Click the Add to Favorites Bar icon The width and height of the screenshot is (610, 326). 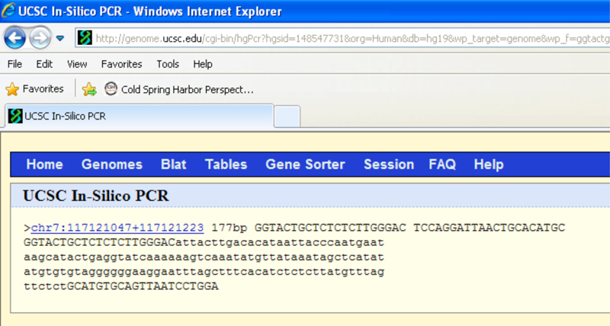pos(89,89)
